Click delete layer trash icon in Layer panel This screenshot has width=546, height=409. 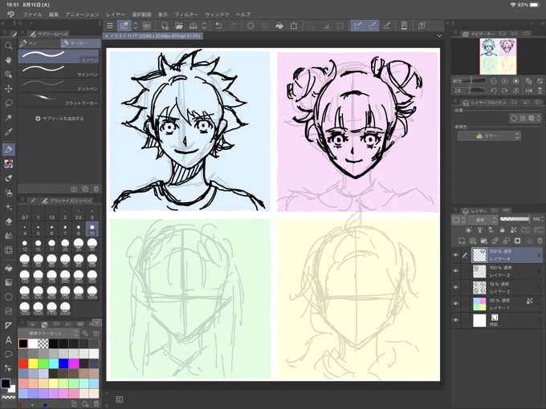540,241
